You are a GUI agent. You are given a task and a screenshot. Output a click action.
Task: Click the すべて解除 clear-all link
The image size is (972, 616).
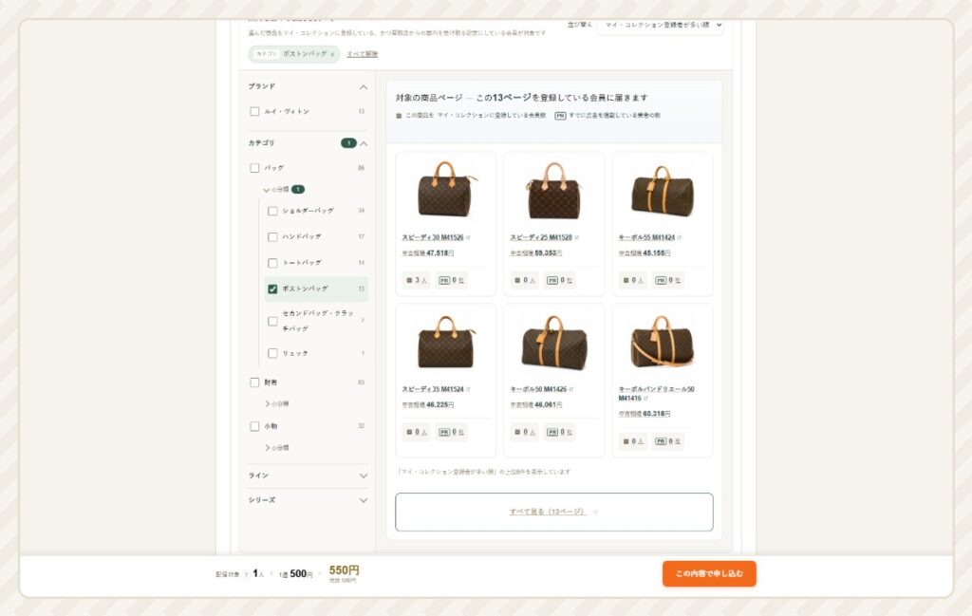[x=362, y=54]
